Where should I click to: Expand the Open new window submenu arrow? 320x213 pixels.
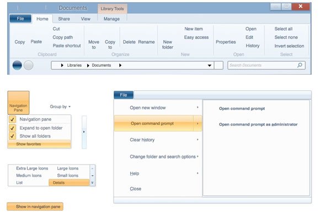pos(198,107)
